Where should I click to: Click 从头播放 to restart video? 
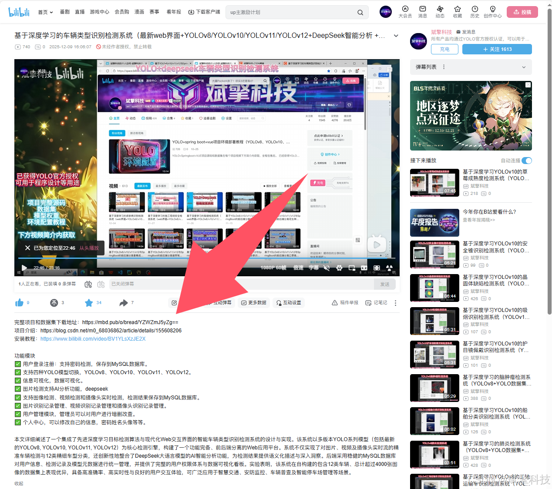pos(89,248)
